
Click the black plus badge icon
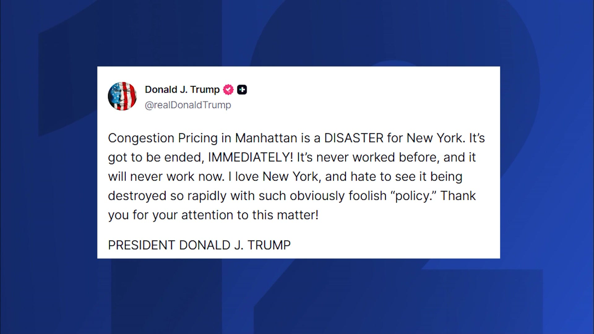tap(242, 90)
